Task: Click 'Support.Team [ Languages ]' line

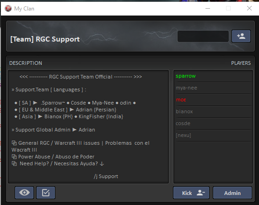Action: tap(49, 90)
